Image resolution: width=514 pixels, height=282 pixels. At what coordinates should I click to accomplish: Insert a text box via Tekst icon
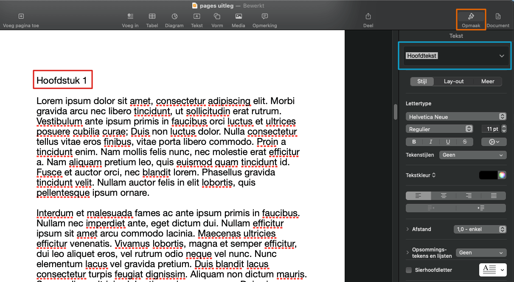[x=197, y=16]
